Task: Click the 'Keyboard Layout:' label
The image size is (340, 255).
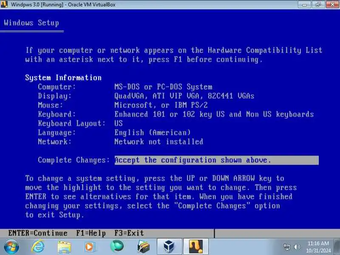Action: [x=71, y=123]
